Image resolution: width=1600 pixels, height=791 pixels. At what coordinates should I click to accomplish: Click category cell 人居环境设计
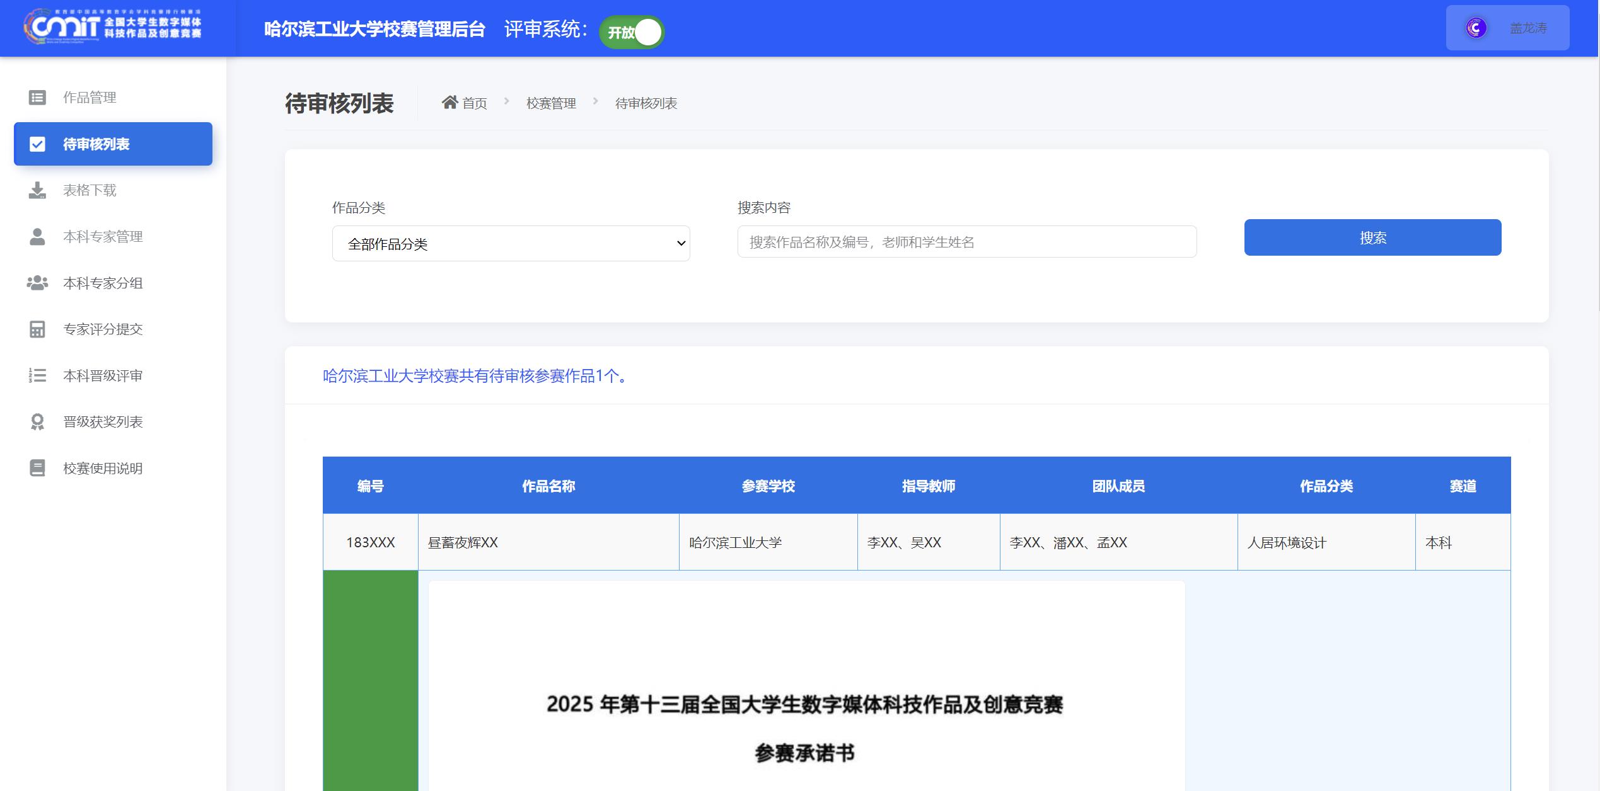(1326, 542)
